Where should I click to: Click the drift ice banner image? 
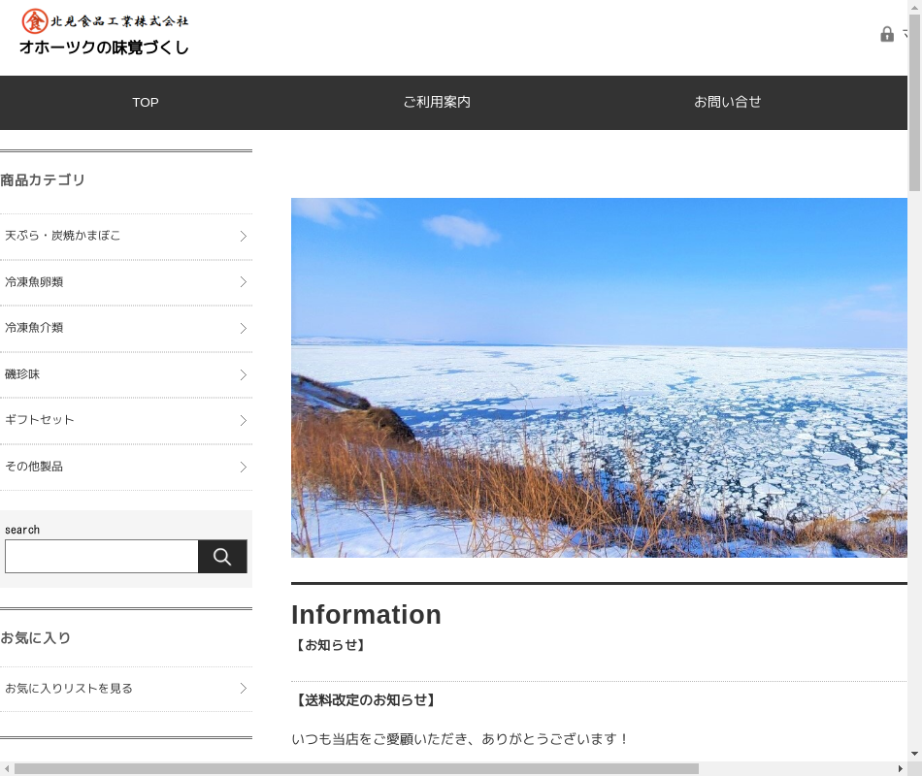point(599,377)
